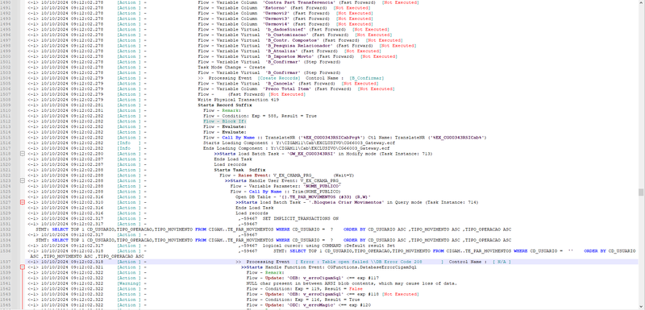Viewport: 645px width, 310px height.
Task: Click '(Task Instance: 713)' text
Action: click(405, 154)
